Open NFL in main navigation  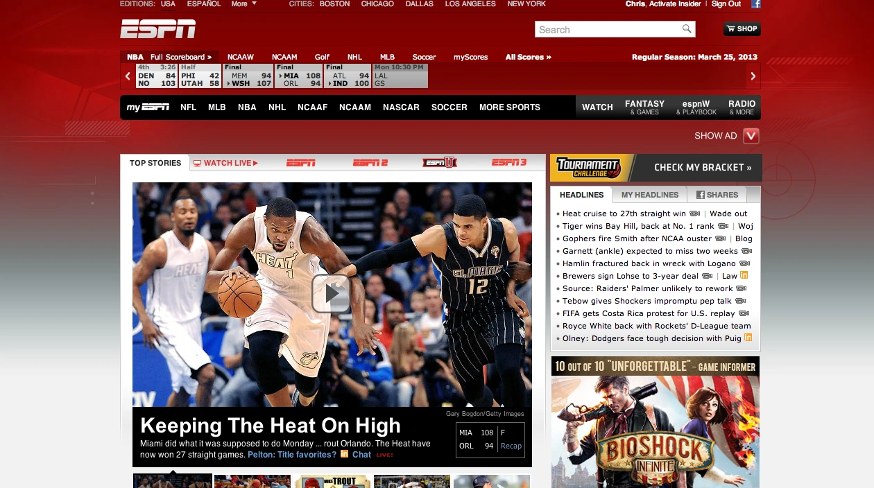[x=189, y=107]
